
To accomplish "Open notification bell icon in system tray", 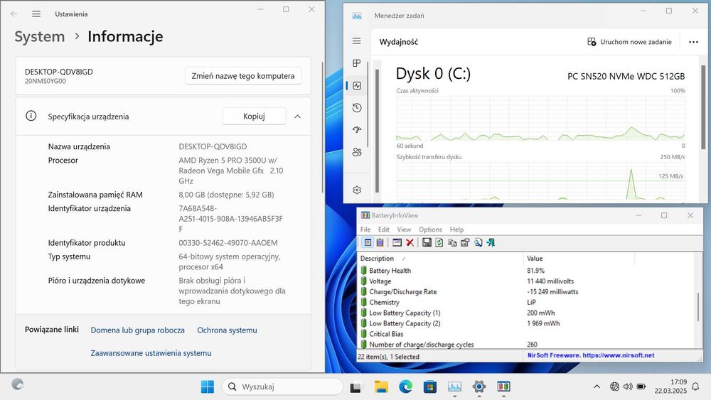I will [695, 387].
